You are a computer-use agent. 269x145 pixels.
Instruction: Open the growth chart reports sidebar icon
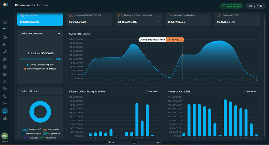click(5, 67)
